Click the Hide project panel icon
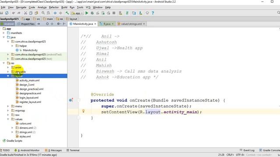 pos(64,24)
